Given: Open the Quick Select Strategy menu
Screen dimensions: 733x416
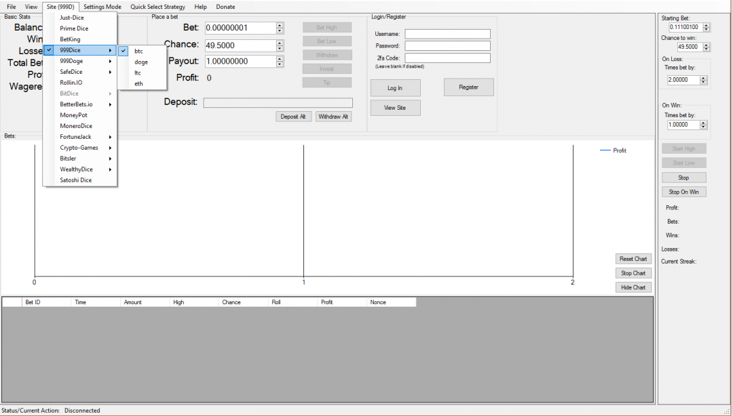Looking at the screenshot, I should 157,7.
